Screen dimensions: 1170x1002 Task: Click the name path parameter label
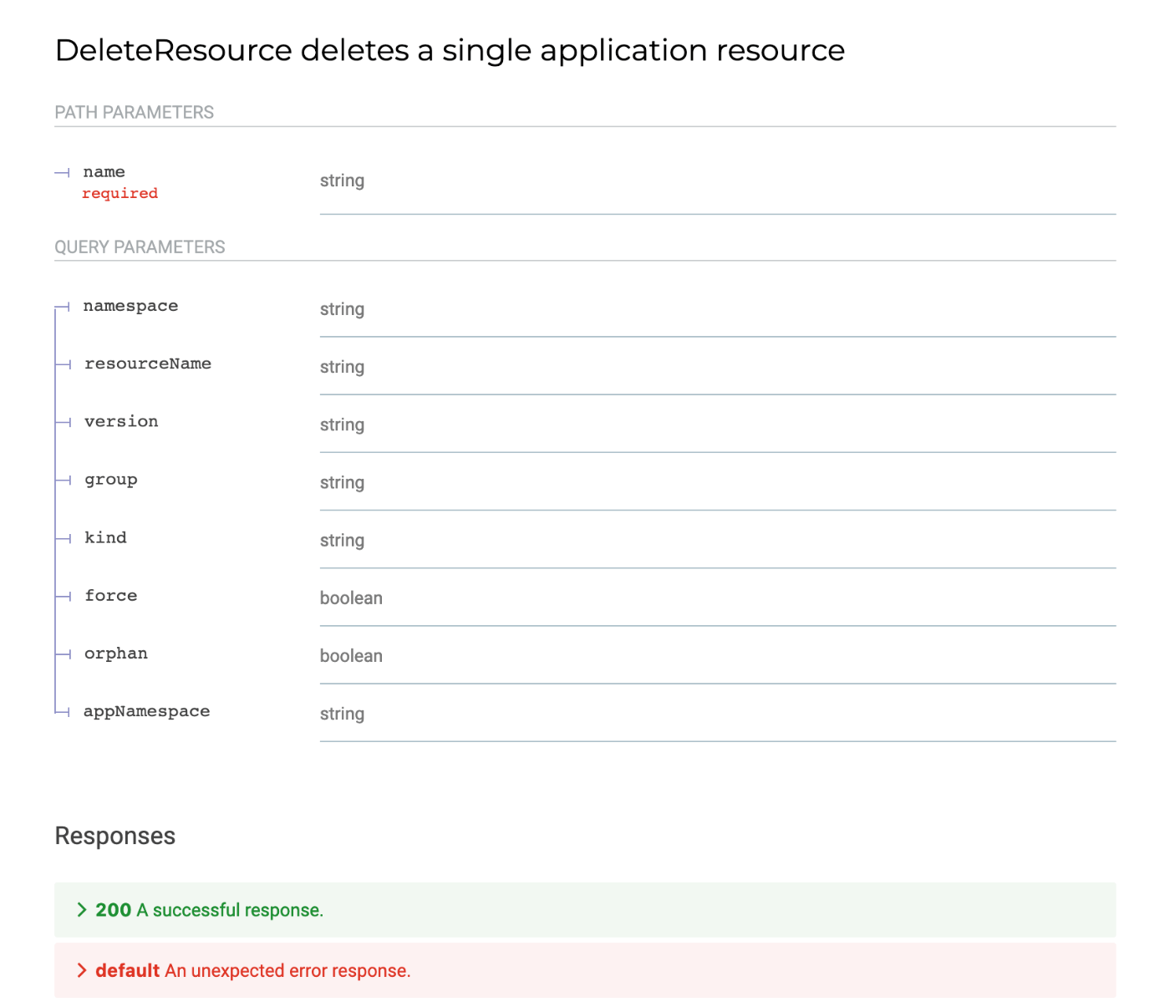tap(104, 172)
